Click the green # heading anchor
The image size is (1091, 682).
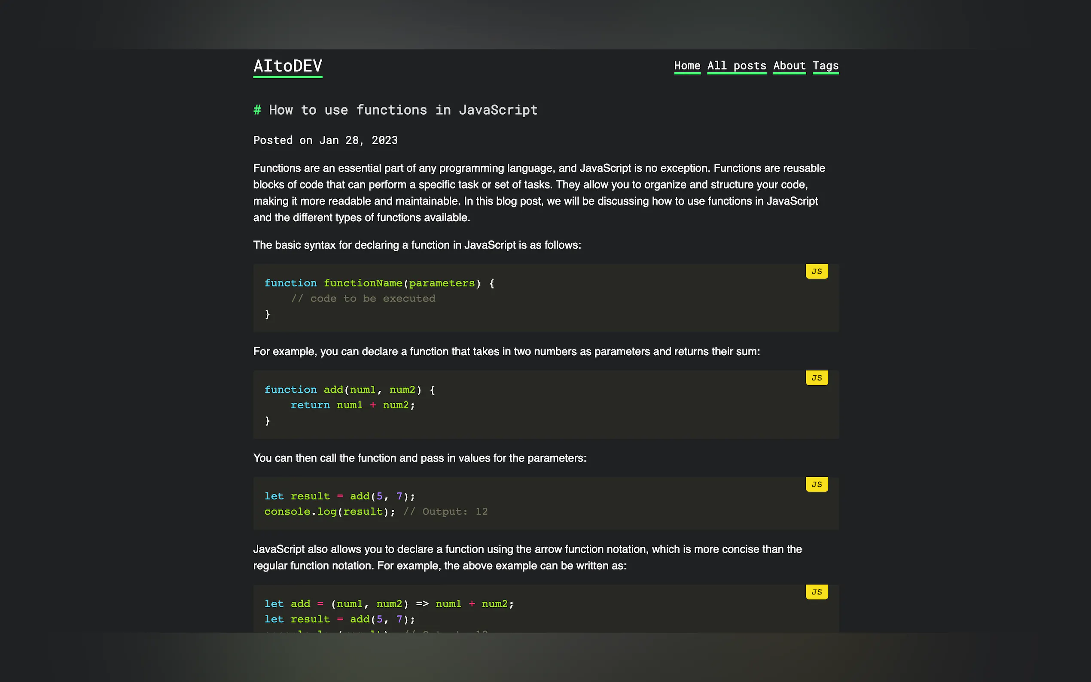click(x=257, y=110)
